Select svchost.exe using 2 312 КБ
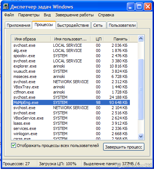 (71, 82)
